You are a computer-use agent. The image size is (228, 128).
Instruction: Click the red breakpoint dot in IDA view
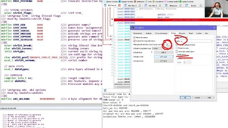point(112,19)
